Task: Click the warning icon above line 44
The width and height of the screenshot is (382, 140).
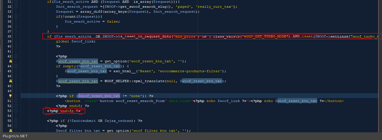Action: tap(11, 61)
